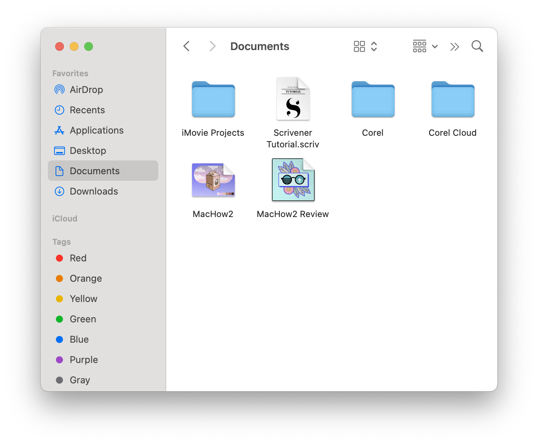Image resolution: width=538 pixels, height=445 pixels.
Task: Navigate back using the back arrow
Action: click(x=186, y=46)
